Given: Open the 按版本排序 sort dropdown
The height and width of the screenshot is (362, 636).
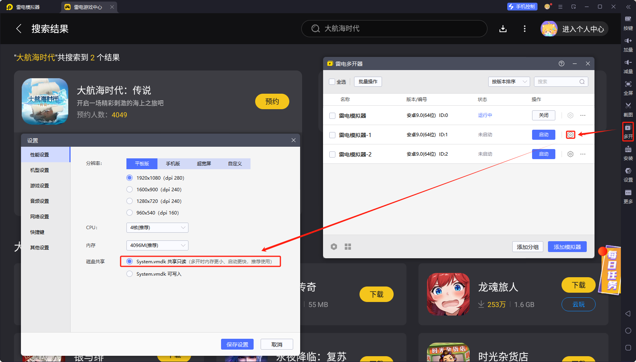Looking at the screenshot, I should tap(509, 82).
